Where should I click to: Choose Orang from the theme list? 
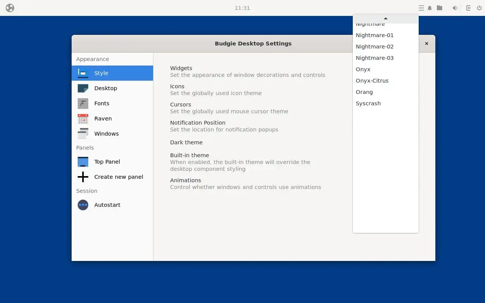(386, 92)
